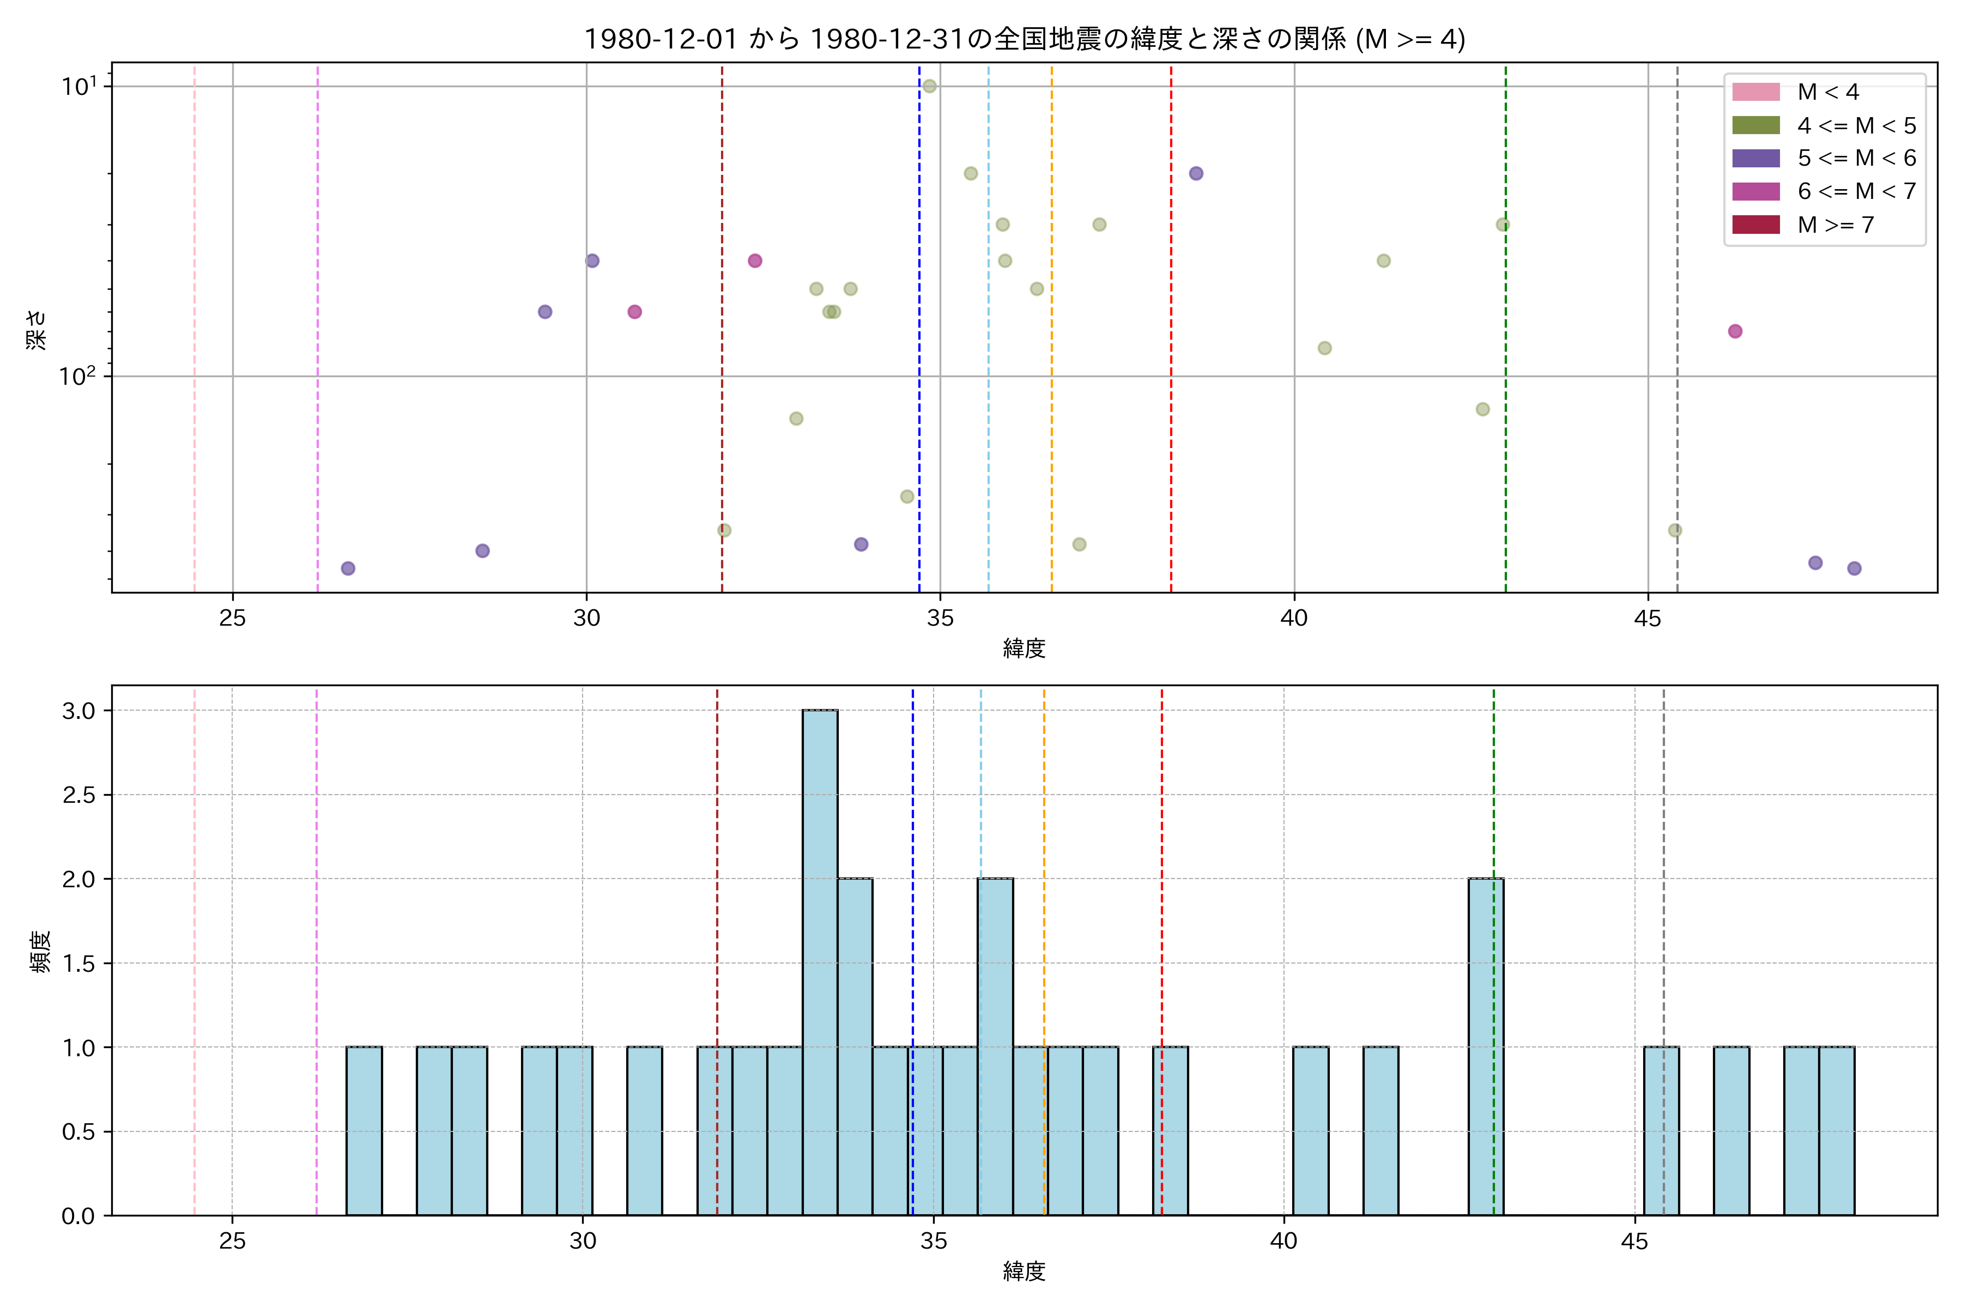Click the scatter point at depth 10 near latitude 35

929,86
